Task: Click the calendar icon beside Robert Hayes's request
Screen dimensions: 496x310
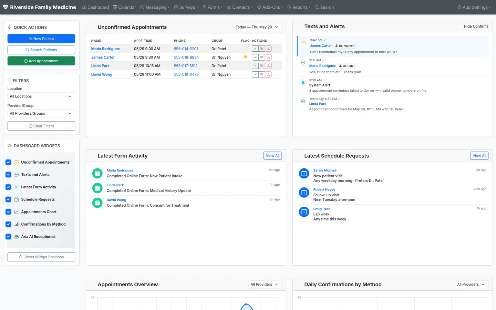Action: coord(304,193)
